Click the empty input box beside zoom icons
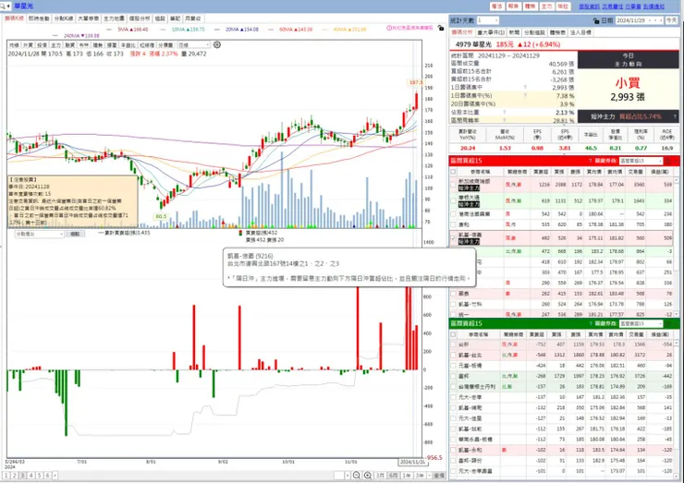This screenshot has width=684, height=483. pos(339,476)
